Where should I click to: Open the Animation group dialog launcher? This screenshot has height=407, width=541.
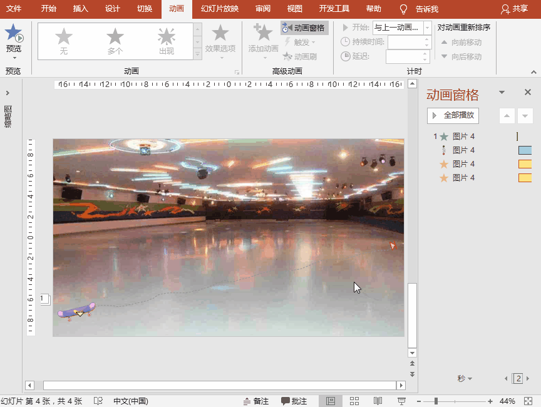point(237,72)
